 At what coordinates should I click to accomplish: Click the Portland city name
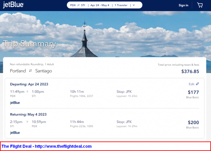click(18, 71)
